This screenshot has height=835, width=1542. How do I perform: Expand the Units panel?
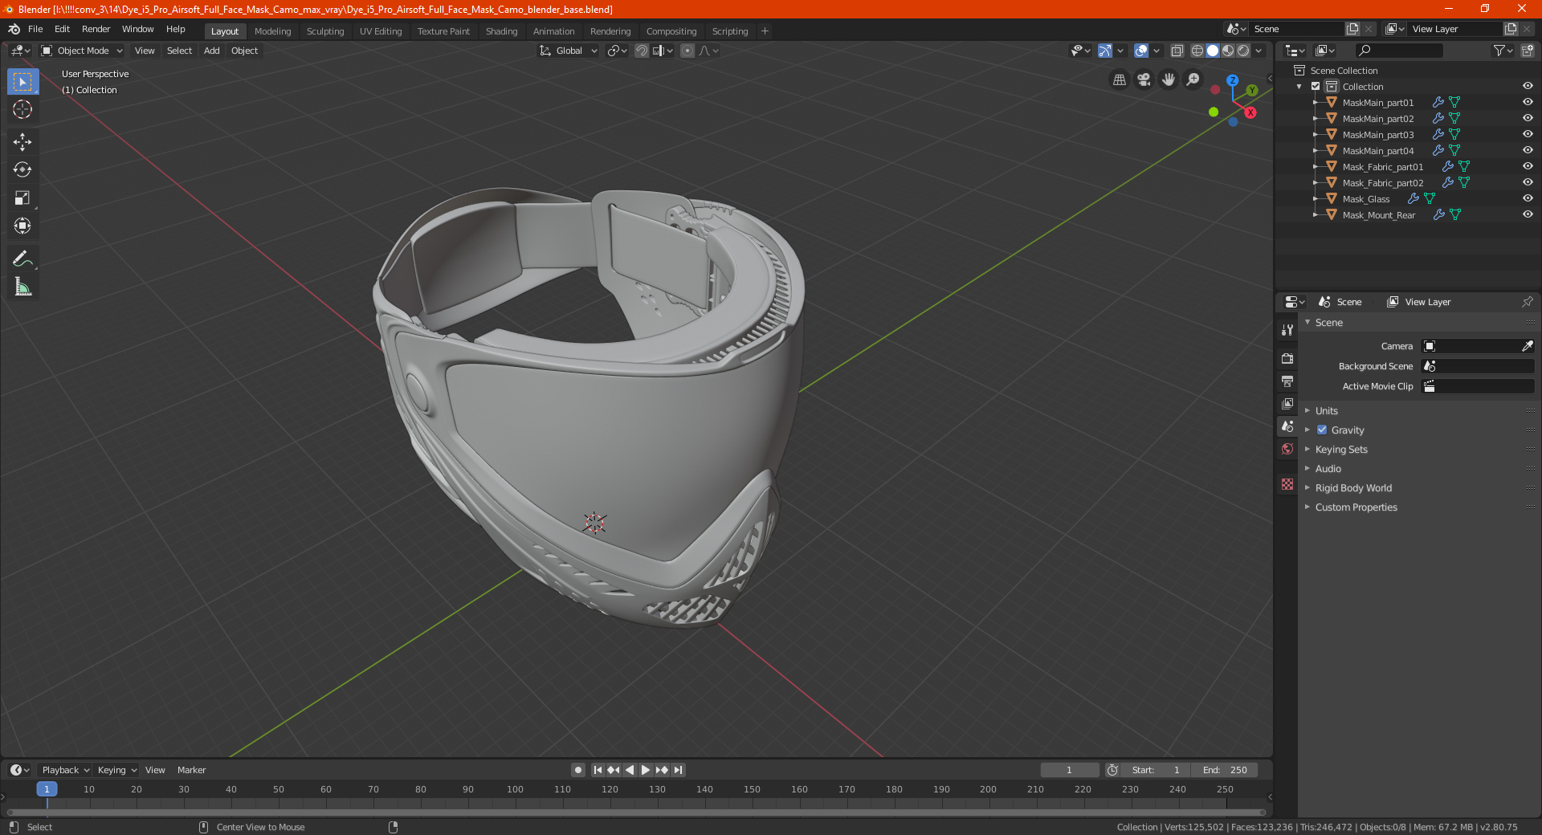tap(1326, 410)
